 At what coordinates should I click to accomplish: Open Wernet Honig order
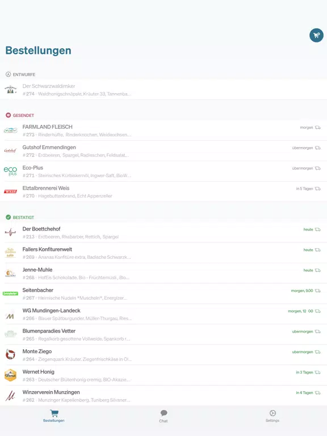tap(163, 375)
